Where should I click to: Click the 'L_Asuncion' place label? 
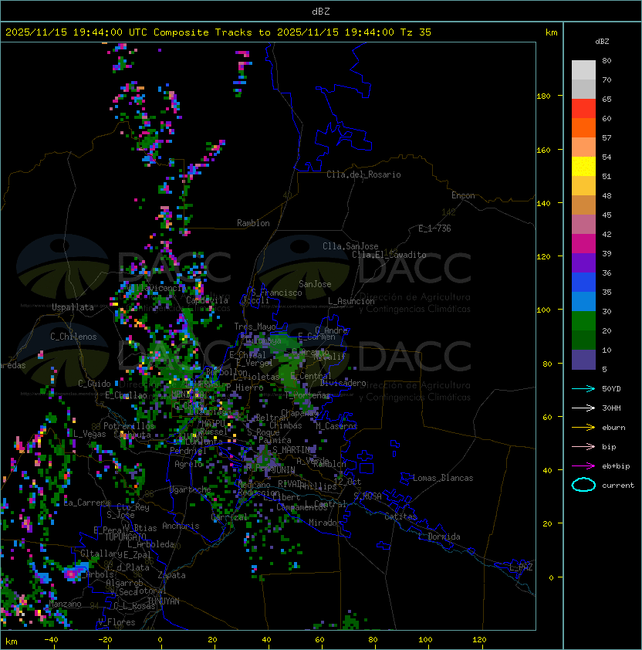[x=351, y=301]
